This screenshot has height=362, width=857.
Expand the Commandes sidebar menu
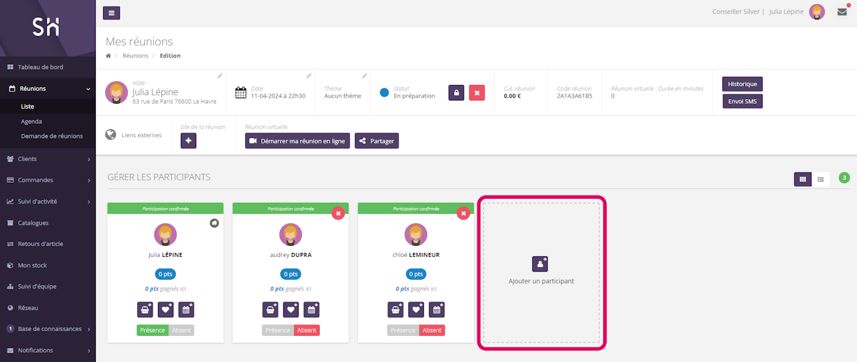(x=47, y=180)
